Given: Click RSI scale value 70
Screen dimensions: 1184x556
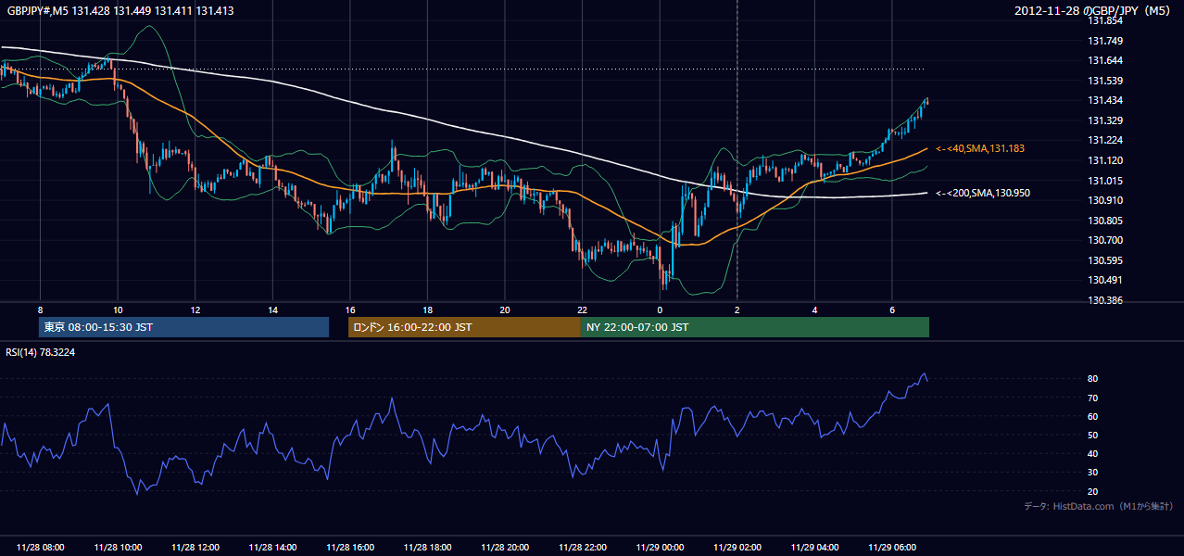Looking at the screenshot, I should tap(1093, 398).
